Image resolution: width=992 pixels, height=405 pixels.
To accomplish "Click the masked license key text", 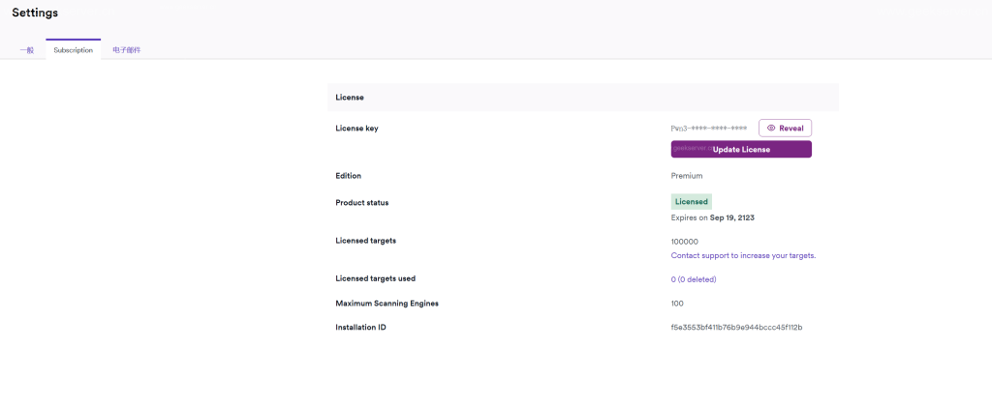I will (x=708, y=128).
